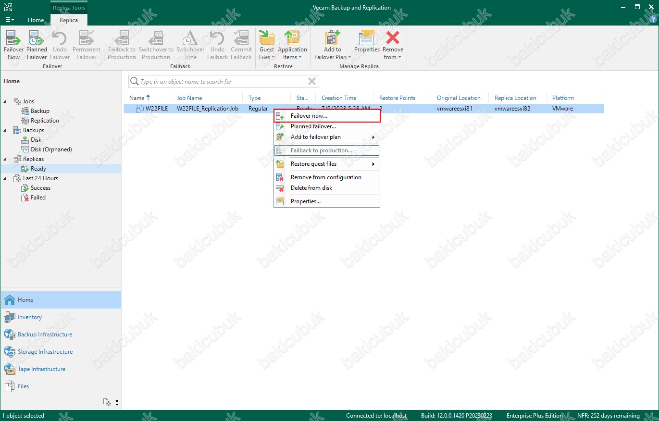Click the navigation pane options gear icon
This screenshot has width=659, height=421.
[107, 402]
